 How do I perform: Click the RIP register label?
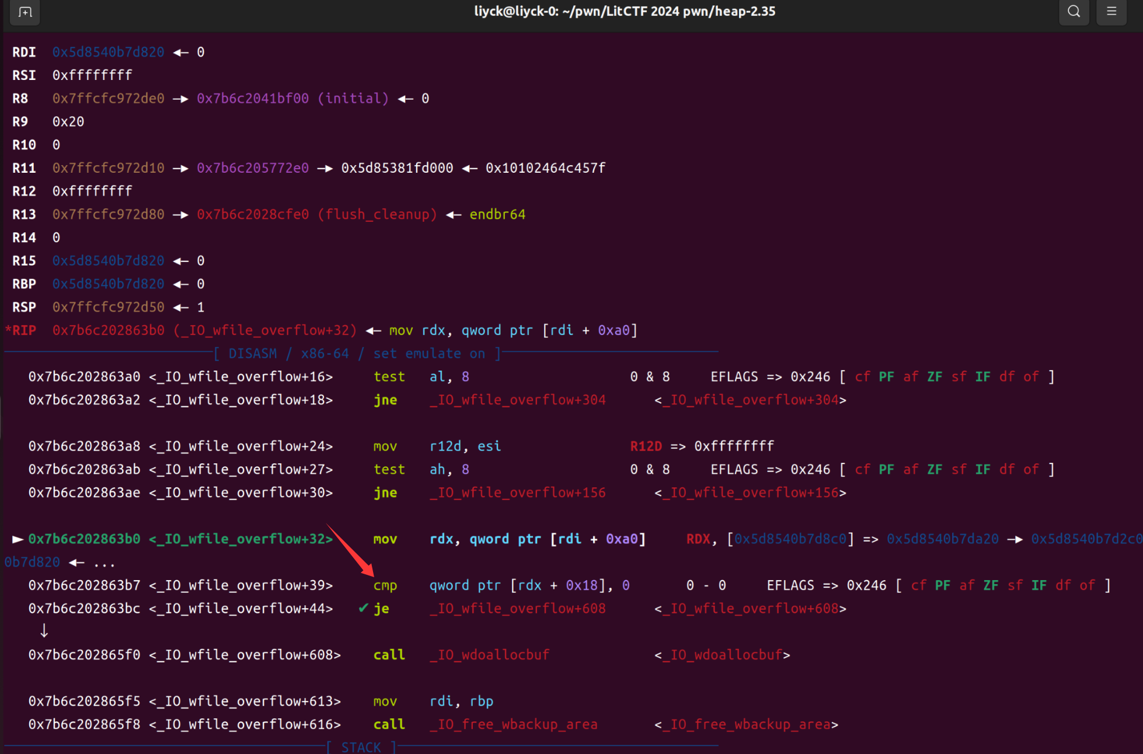[23, 330]
